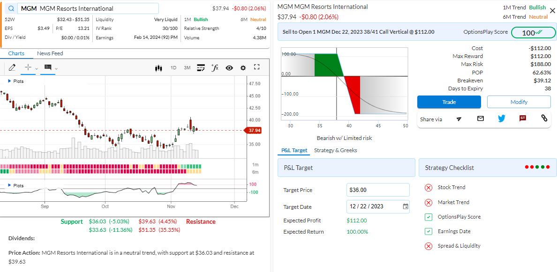Open the calendar picker for Target Date
Image resolution: width=557 pixels, height=272 pixels.
click(x=405, y=206)
